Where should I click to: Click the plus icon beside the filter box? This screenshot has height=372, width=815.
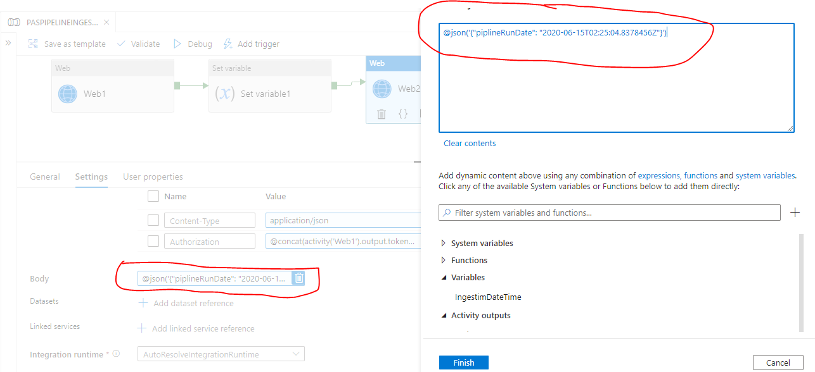795,212
